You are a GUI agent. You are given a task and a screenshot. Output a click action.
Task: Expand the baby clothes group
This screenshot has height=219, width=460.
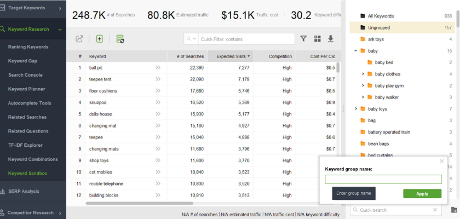pyautogui.click(x=363, y=74)
